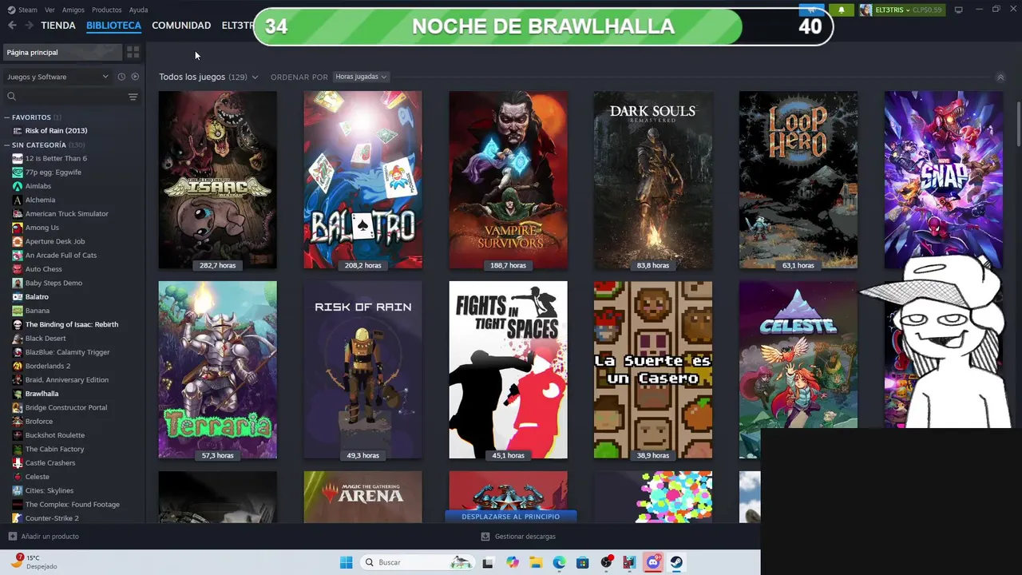The width and height of the screenshot is (1022, 575).
Task: Click the Add a product plus icon
Action: pyautogui.click(x=12, y=537)
